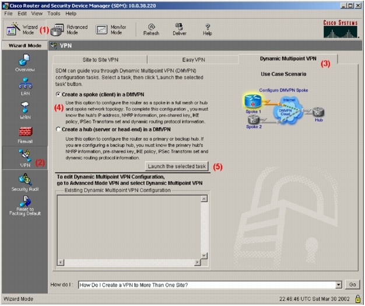365x306 pixels.
Task: Select the VPN sidebar icon
Action: (25, 158)
